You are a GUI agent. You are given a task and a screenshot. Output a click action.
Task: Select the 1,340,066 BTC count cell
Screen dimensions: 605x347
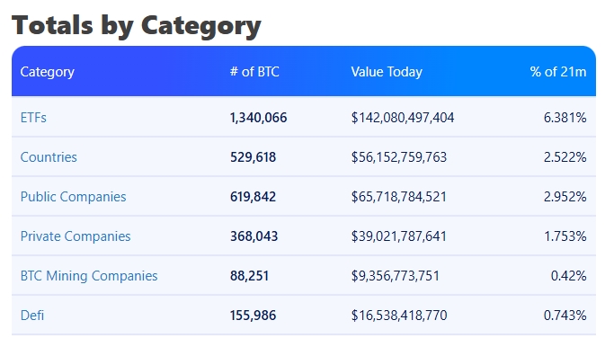[259, 118]
